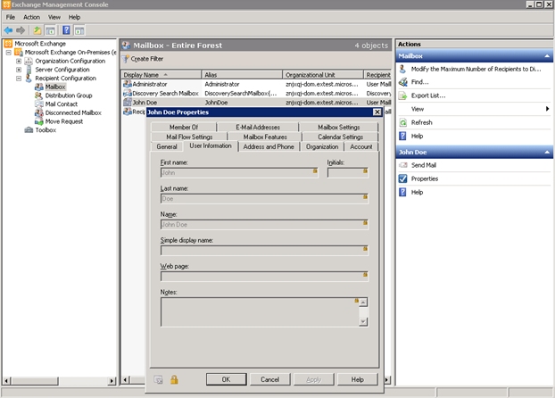Expand the Server Configuration tree node
The image size is (555, 398).
tap(18, 70)
